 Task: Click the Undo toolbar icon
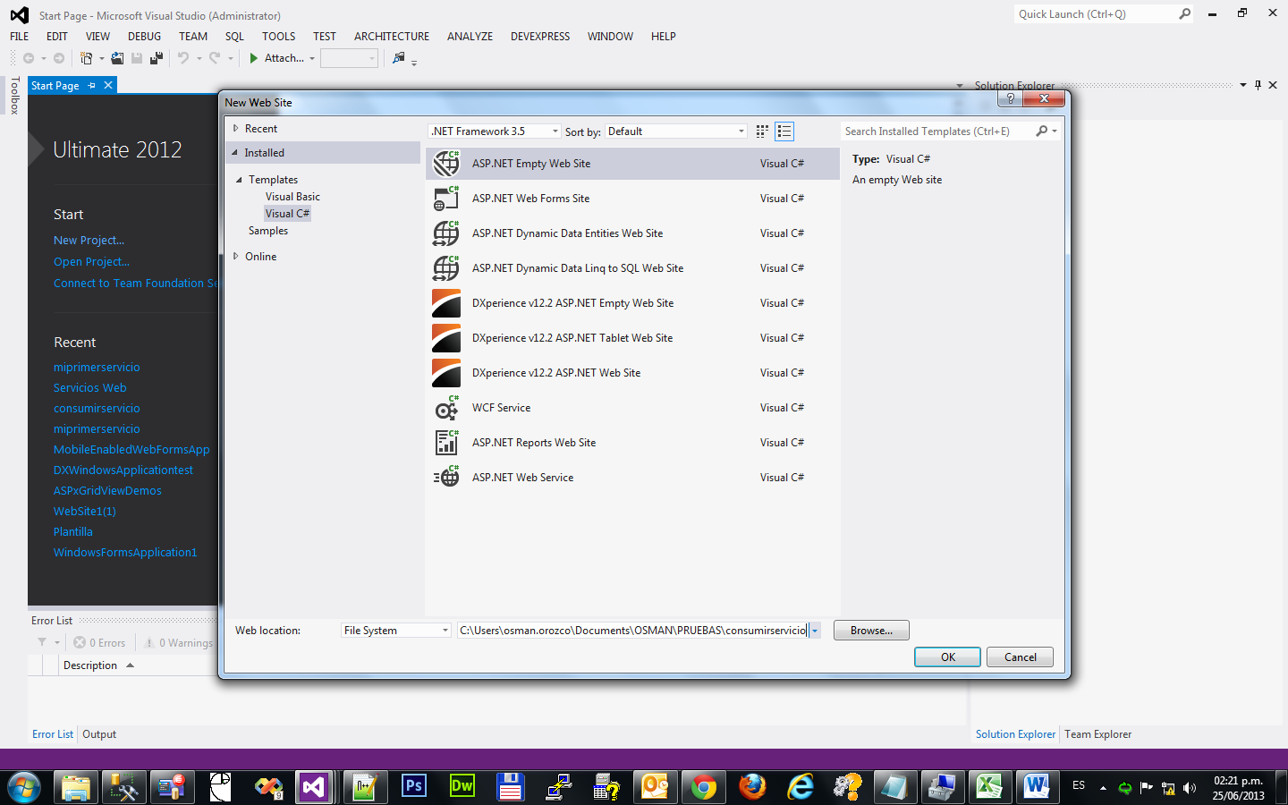183,58
